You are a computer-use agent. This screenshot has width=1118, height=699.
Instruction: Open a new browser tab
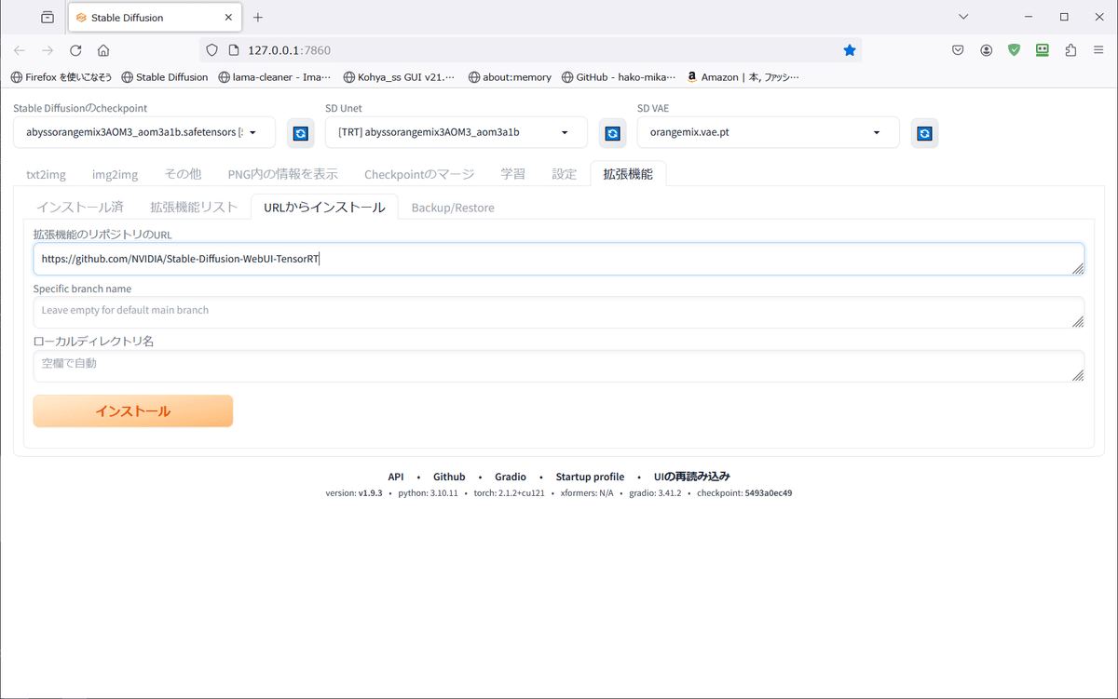click(258, 17)
